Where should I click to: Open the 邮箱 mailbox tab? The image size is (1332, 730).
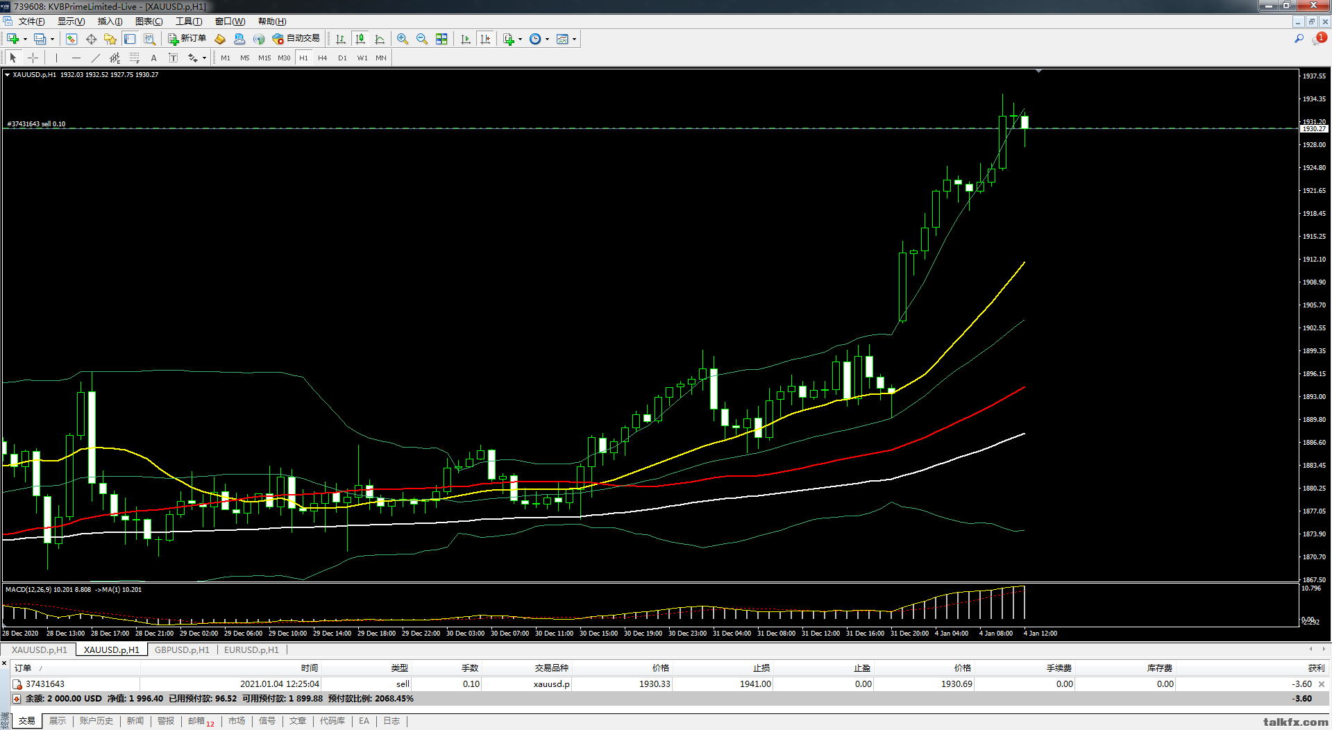[x=201, y=721]
